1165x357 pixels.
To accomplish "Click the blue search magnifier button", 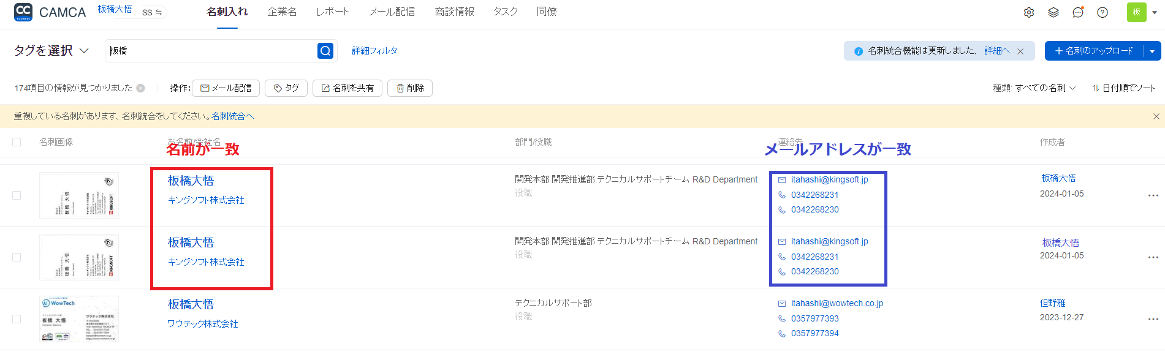I will tap(325, 51).
